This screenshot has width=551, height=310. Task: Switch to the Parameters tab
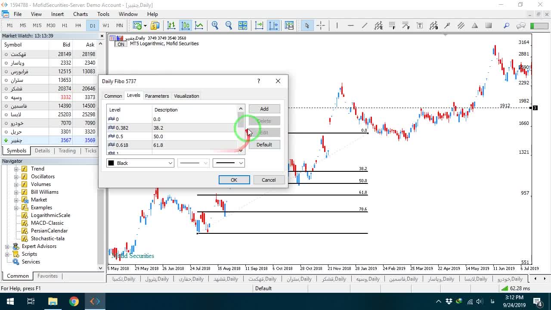pyautogui.click(x=157, y=96)
